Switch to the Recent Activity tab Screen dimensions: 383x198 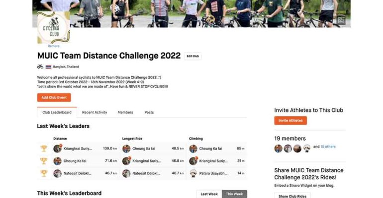95,112
